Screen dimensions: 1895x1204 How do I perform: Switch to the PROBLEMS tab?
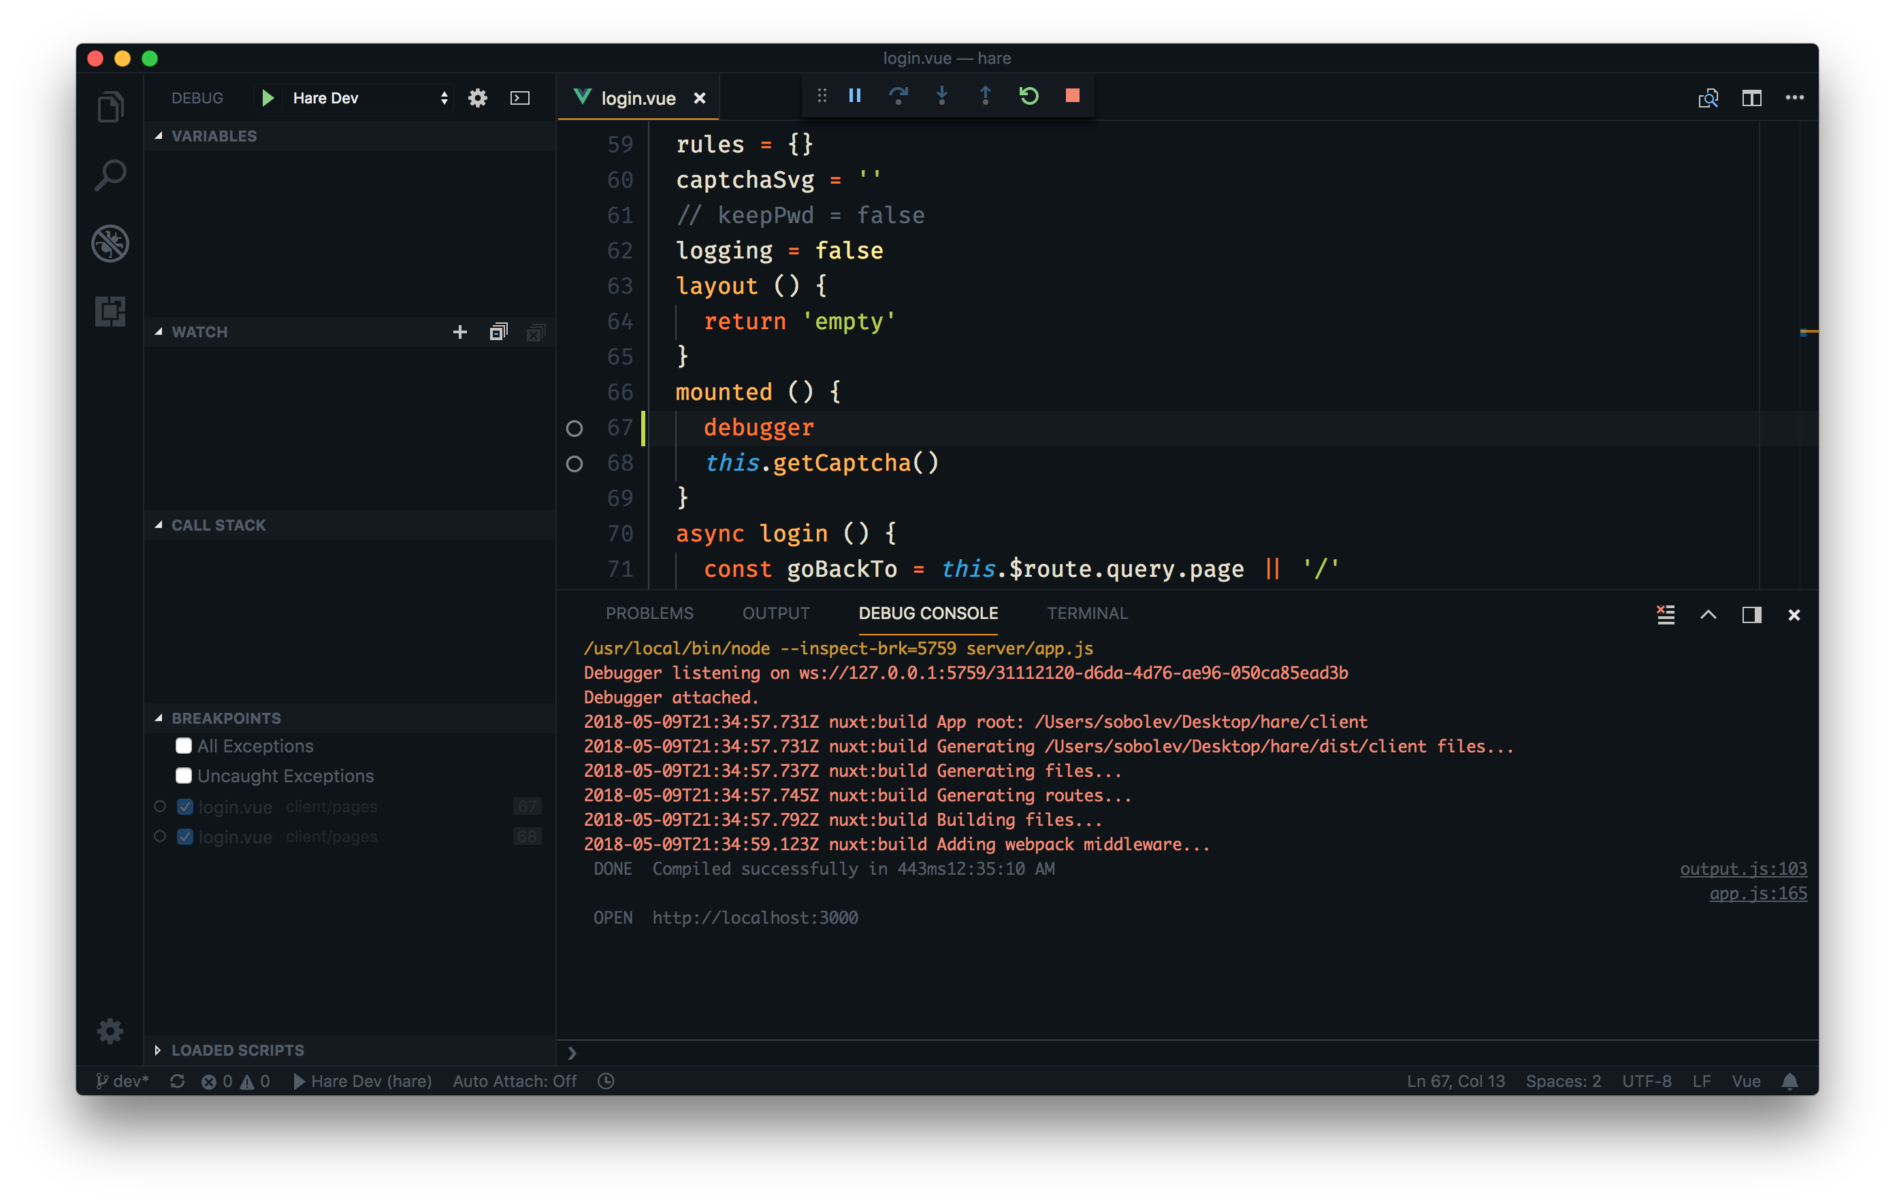tap(649, 614)
